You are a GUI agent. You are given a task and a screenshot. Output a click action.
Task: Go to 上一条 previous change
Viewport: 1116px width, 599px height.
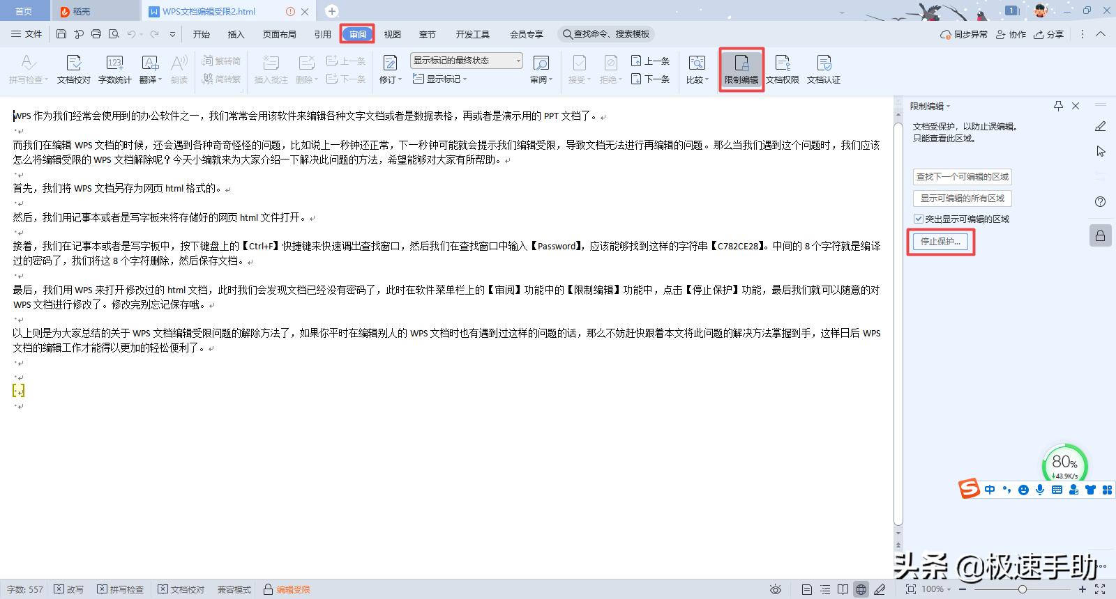click(650, 61)
